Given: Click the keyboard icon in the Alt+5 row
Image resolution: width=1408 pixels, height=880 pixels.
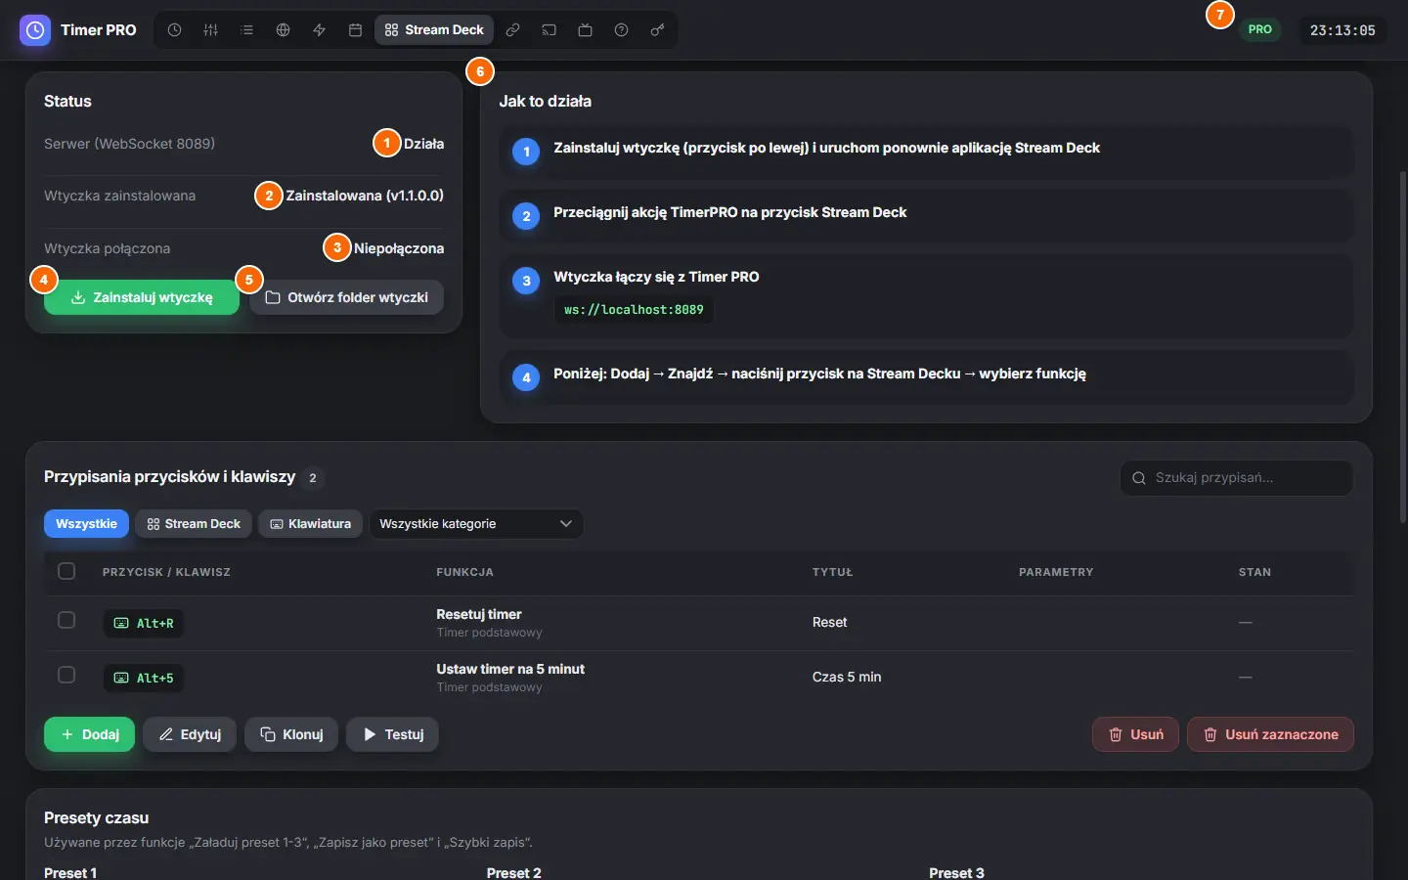Looking at the screenshot, I should tap(121, 678).
